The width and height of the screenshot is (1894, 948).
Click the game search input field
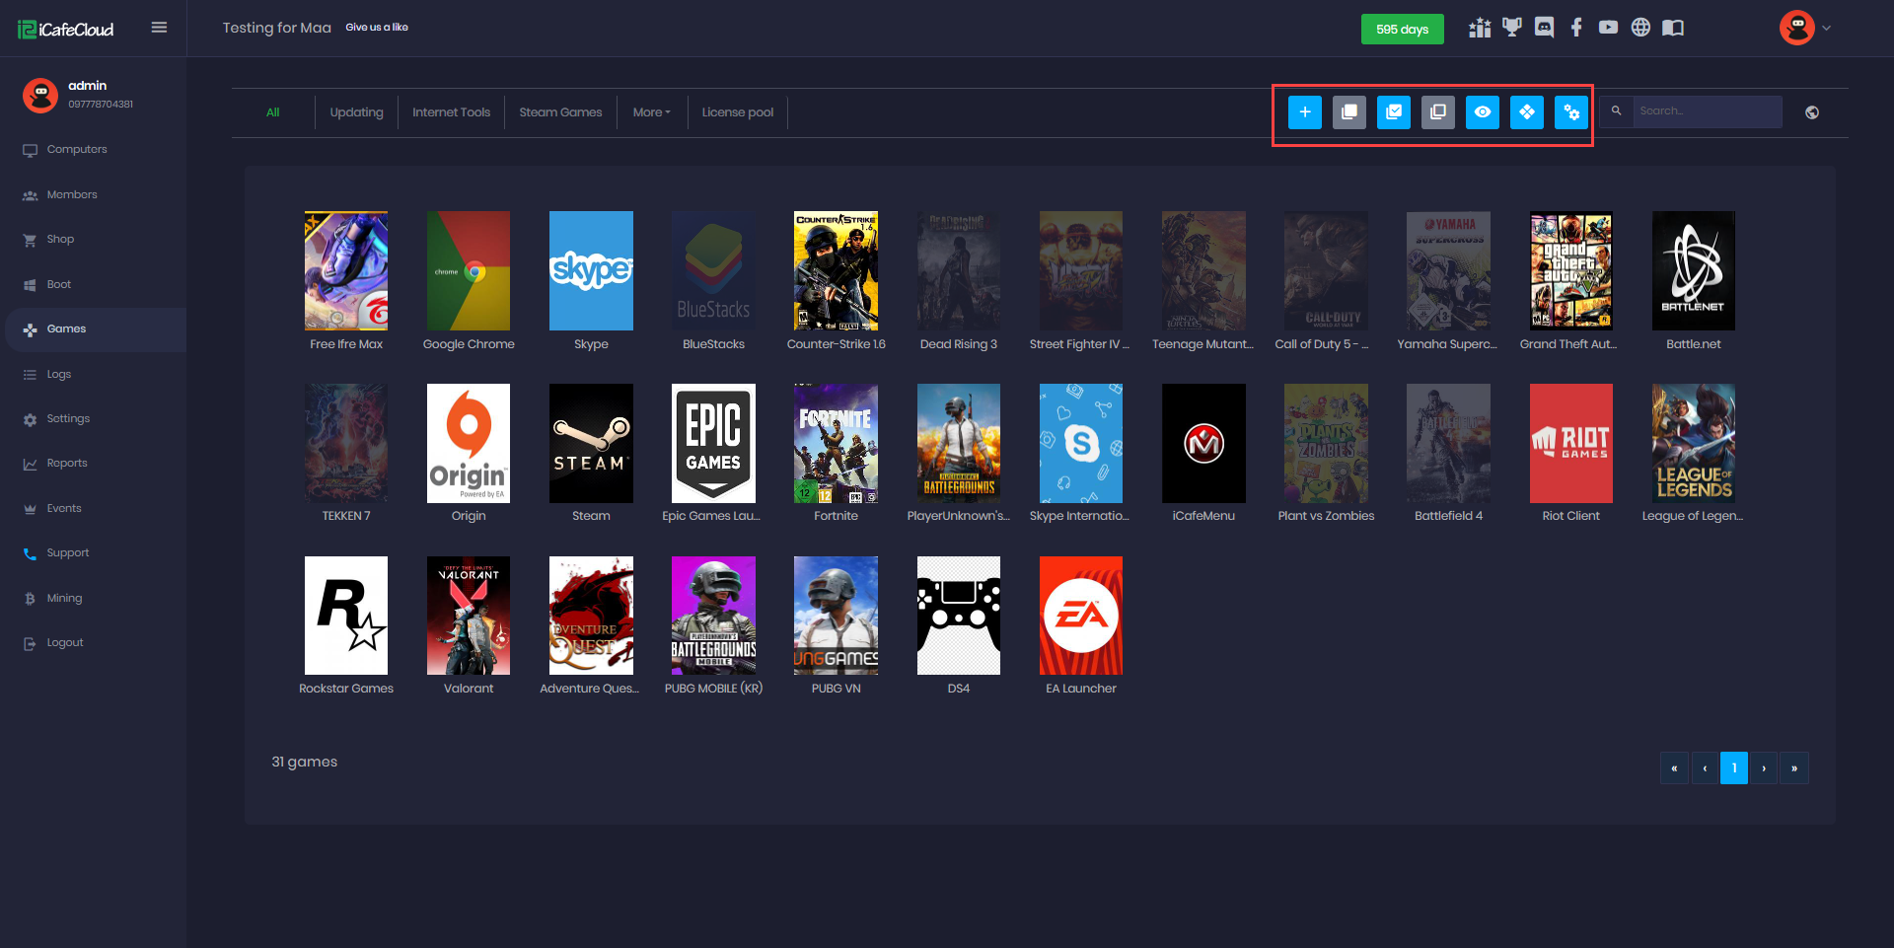click(x=1707, y=111)
